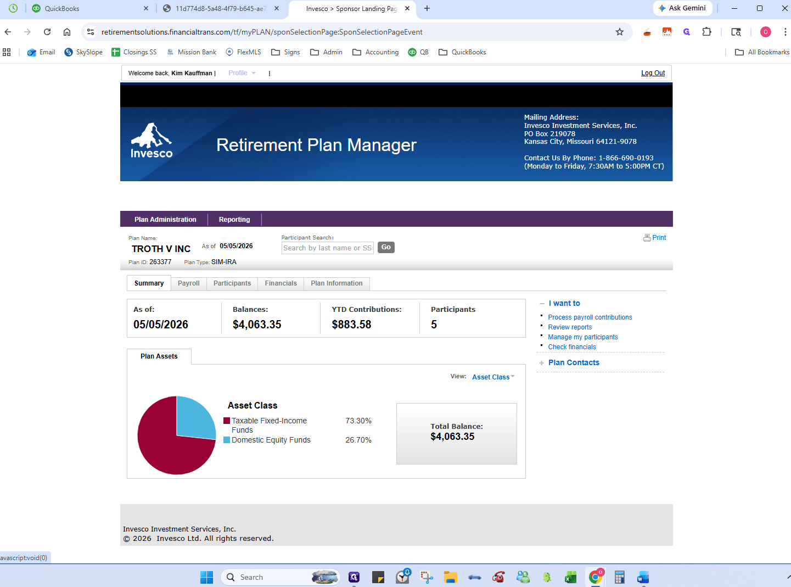Switch to the Payroll tab
791x587 pixels.
click(189, 283)
